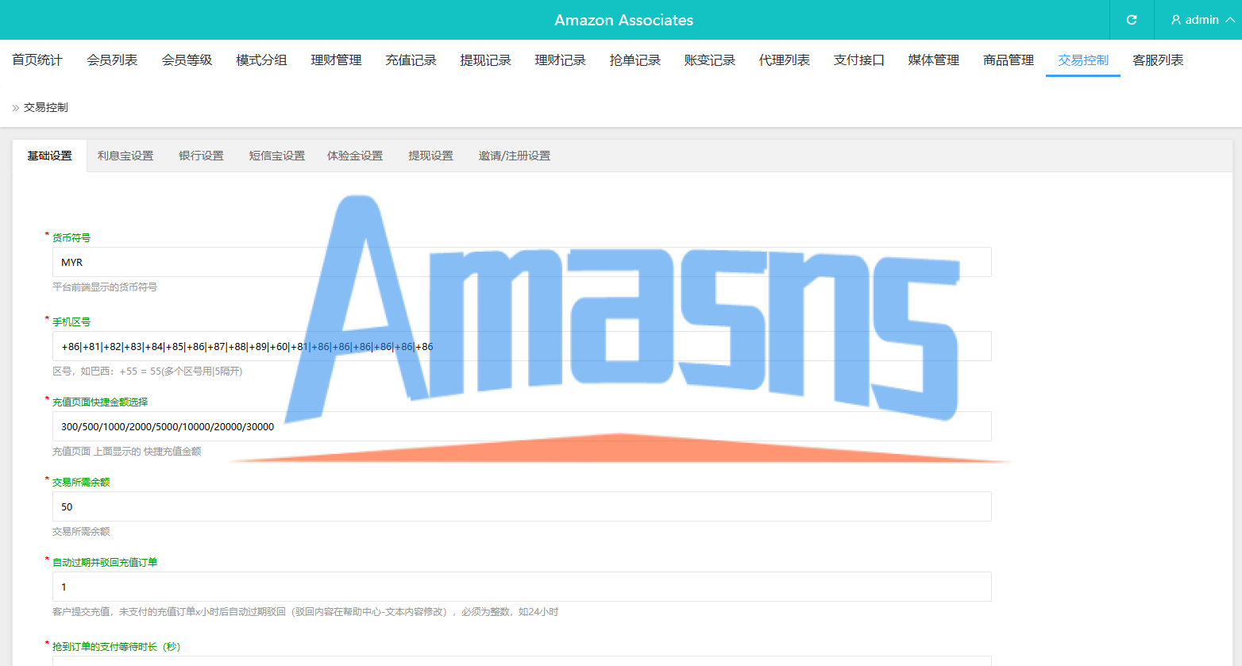1242x666 pixels.
Task: Click the Amazon Associates header title
Action: 623,20
